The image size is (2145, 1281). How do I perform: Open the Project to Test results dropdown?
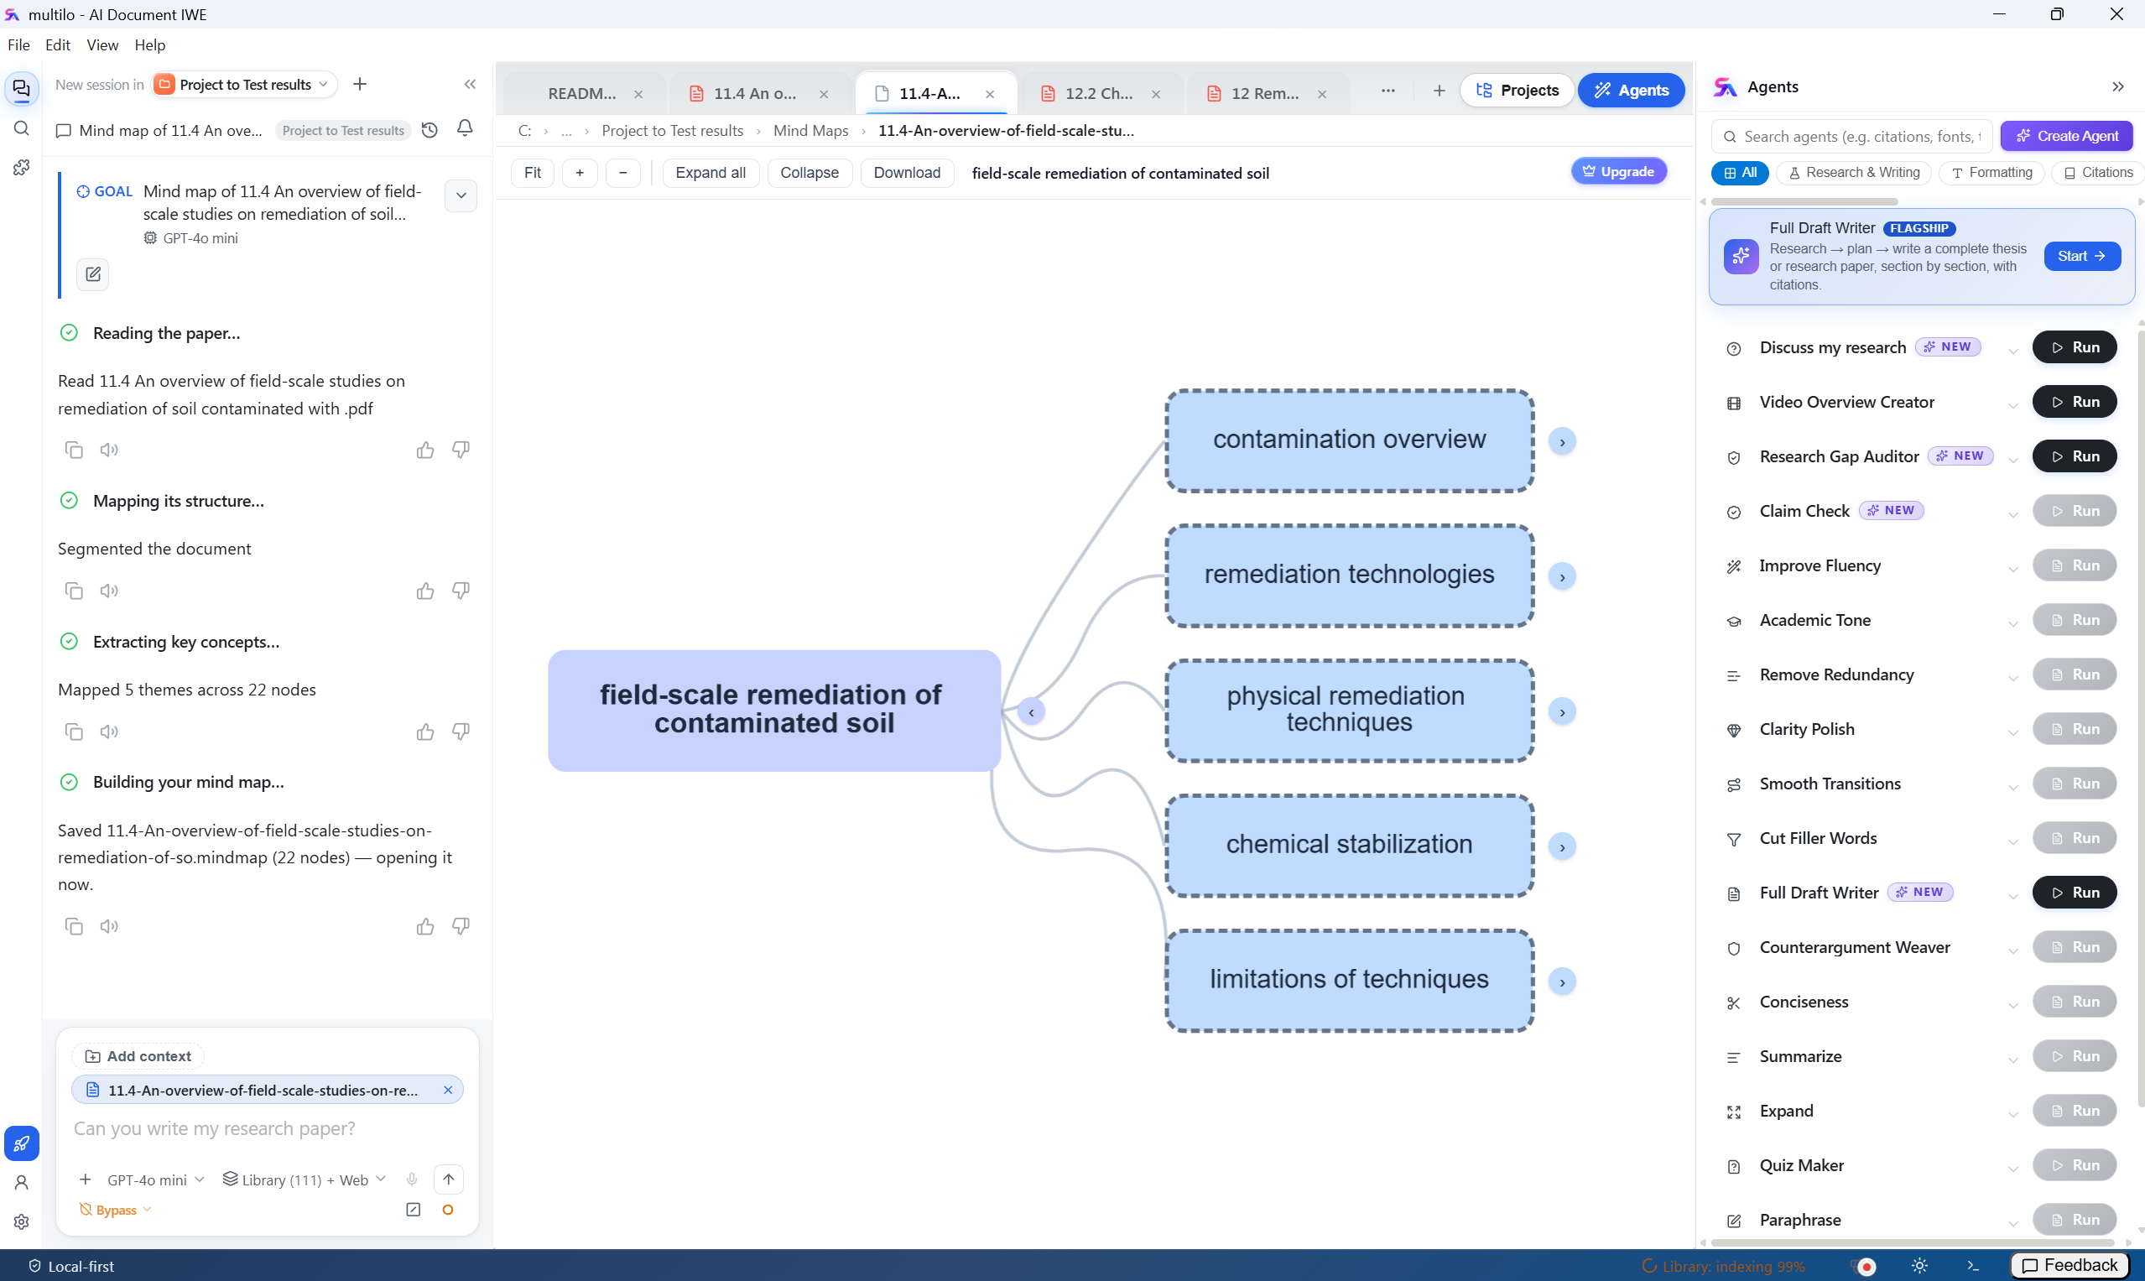point(244,84)
